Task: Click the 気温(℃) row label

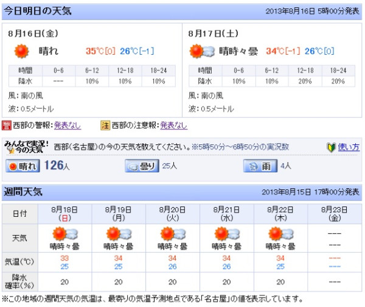Action: pyautogui.click(x=19, y=262)
